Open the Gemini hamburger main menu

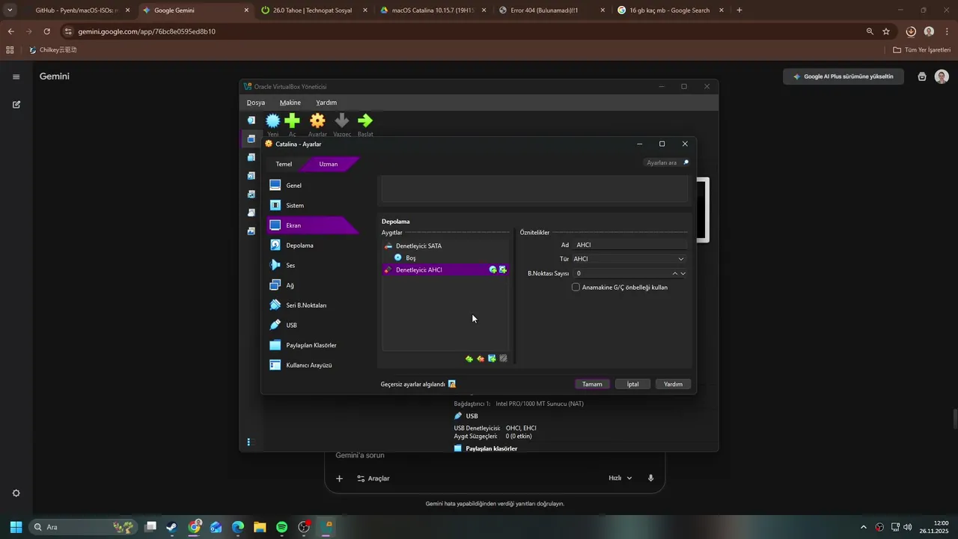coord(16,76)
